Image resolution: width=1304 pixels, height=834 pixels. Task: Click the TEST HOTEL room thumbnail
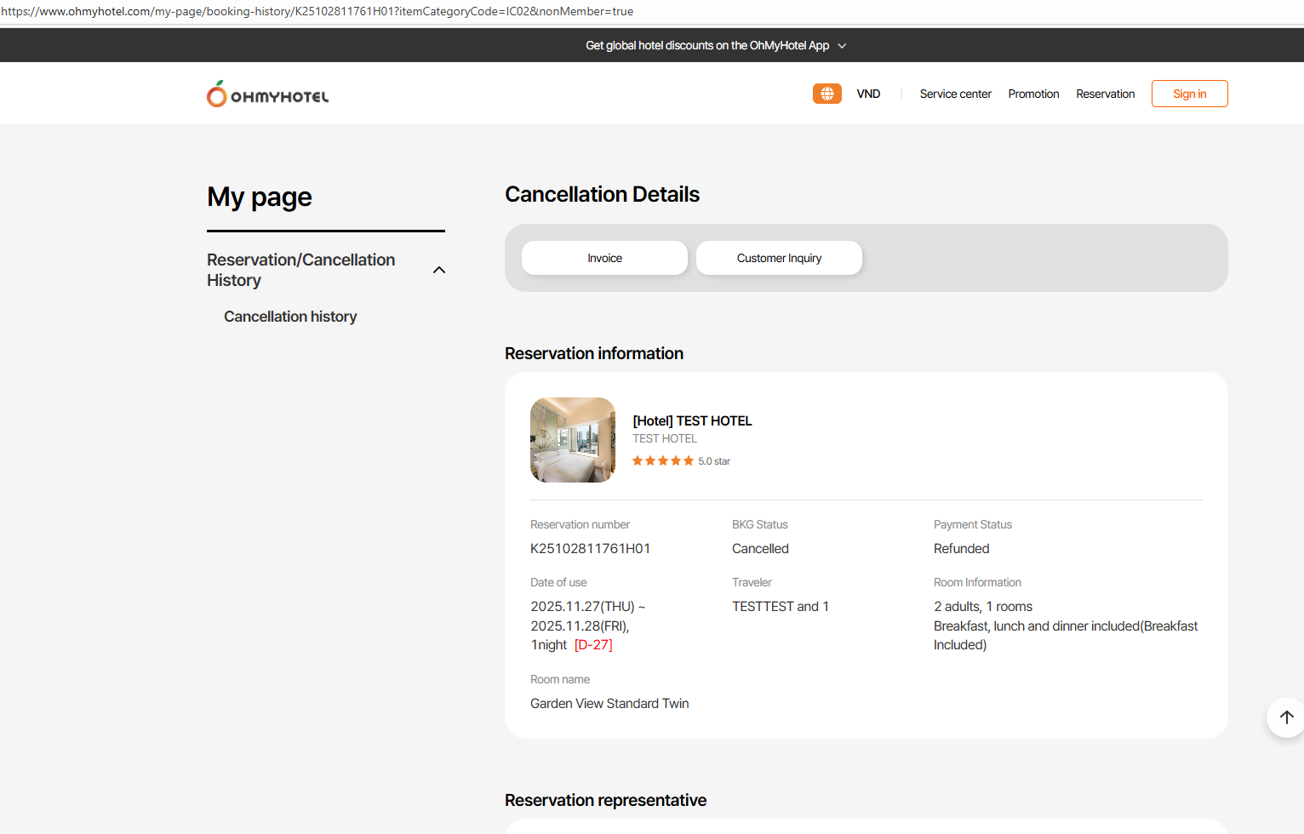tap(573, 440)
